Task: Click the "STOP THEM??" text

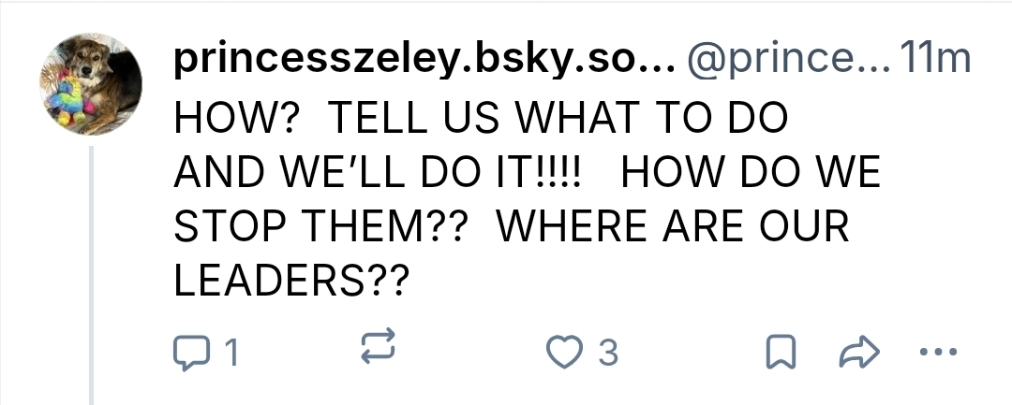Action: pos(321,229)
